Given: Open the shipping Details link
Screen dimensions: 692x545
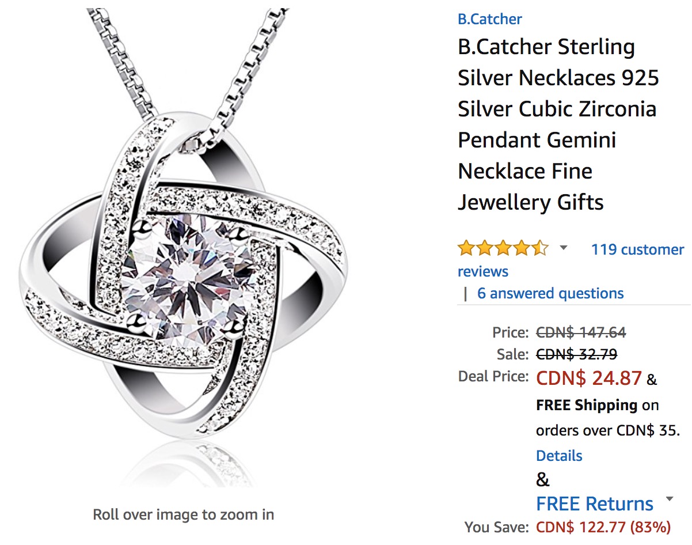Looking at the screenshot, I should click(x=559, y=456).
